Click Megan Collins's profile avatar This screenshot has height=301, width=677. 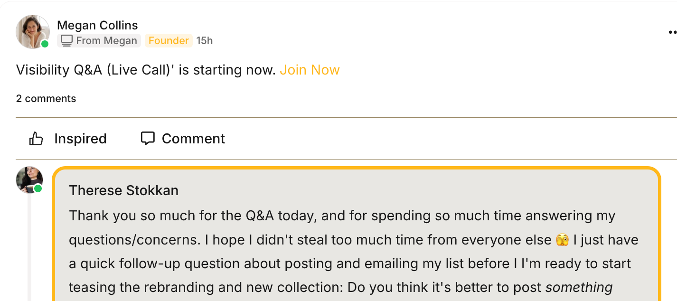pyautogui.click(x=32, y=31)
